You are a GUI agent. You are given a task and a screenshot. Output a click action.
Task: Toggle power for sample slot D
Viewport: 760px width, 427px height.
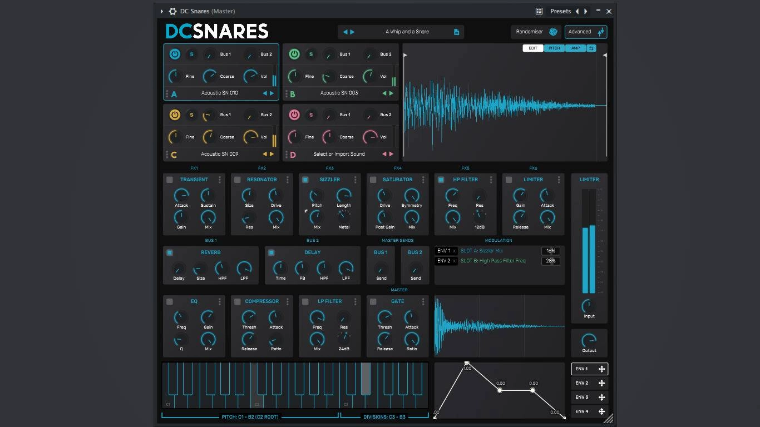tap(294, 115)
